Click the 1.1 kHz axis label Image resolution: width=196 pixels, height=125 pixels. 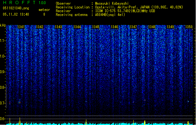[2, 41]
